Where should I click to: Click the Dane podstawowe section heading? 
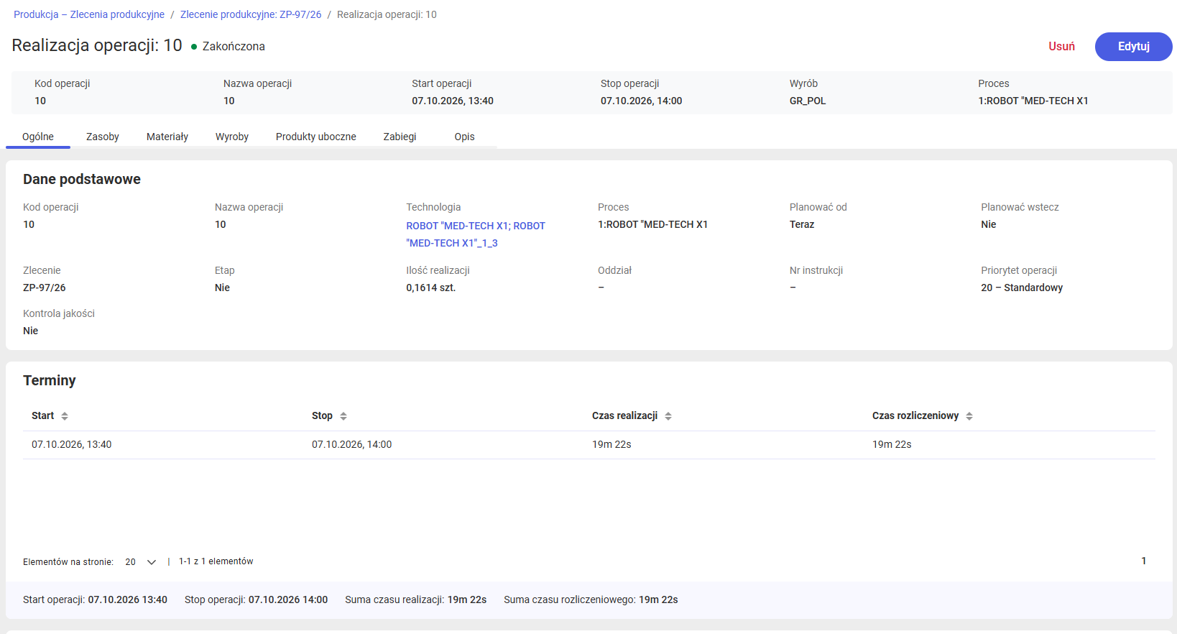tap(82, 179)
